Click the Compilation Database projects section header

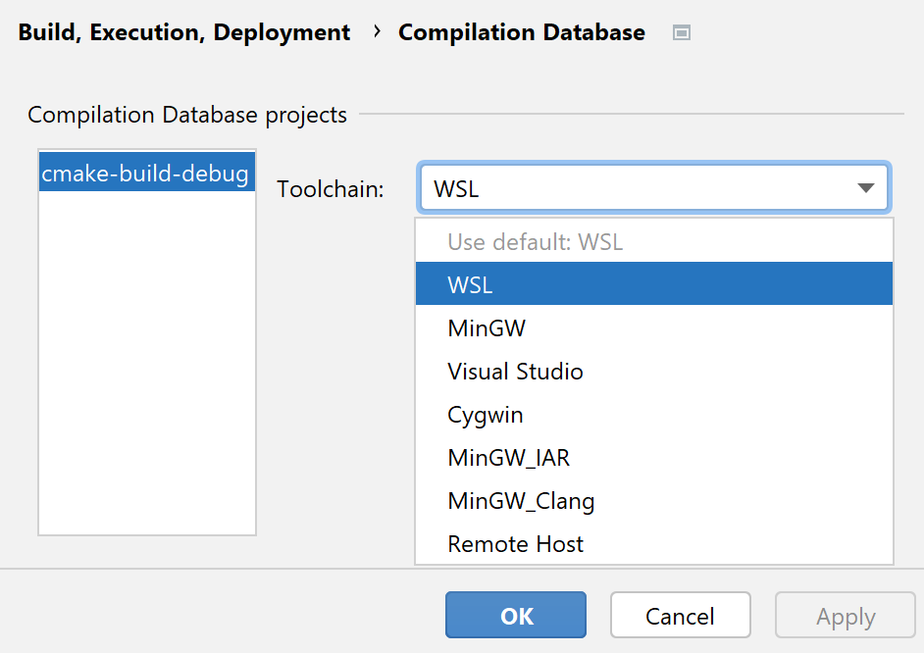click(x=186, y=115)
